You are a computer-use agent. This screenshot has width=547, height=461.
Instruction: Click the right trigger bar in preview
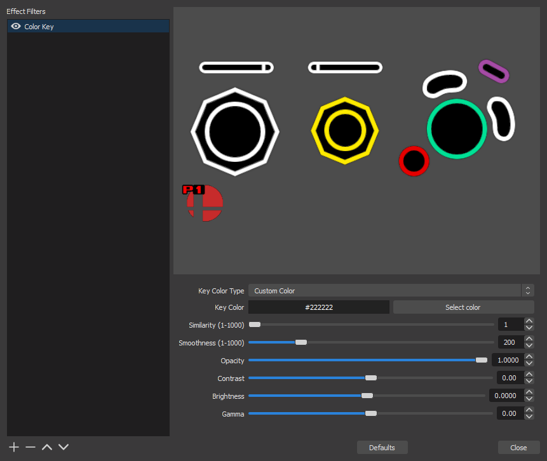pyautogui.click(x=345, y=67)
